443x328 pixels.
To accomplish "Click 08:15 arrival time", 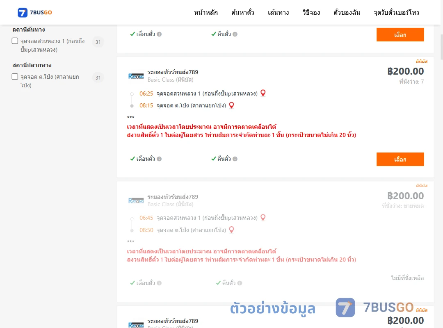I will pyautogui.click(x=146, y=106).
